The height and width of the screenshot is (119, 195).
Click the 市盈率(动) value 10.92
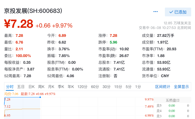coord(124,49)
